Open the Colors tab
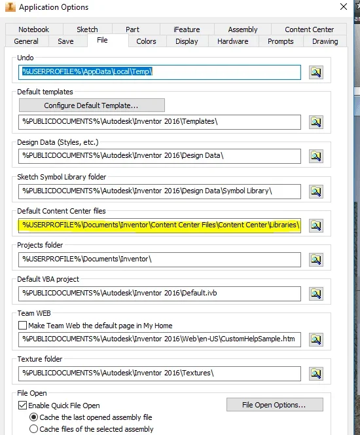 pyautogui.click(x=146, y=41)
